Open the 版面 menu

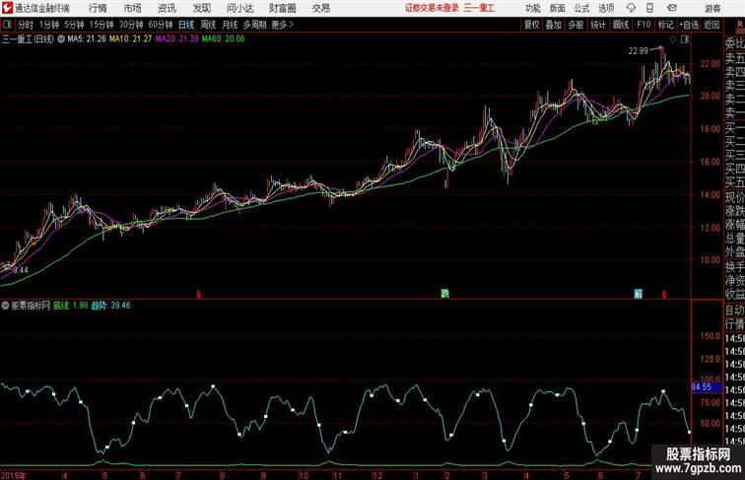pyautogui.click(x=558, y=8)
